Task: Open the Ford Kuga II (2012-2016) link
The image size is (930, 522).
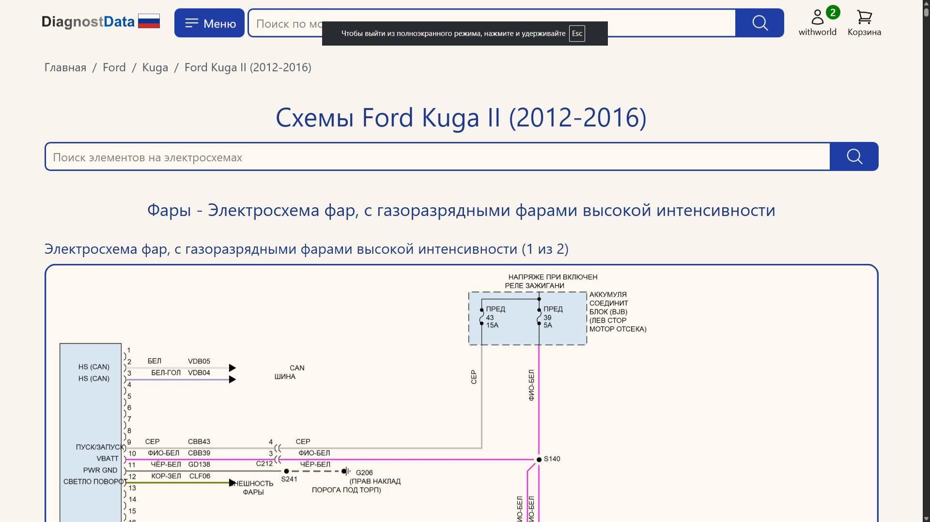Action: pyautogui.click(x=247, y=67)
